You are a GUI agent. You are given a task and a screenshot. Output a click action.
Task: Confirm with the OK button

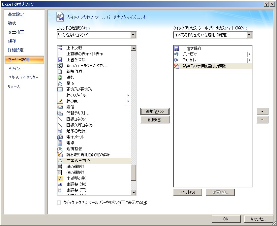(226, 219)
